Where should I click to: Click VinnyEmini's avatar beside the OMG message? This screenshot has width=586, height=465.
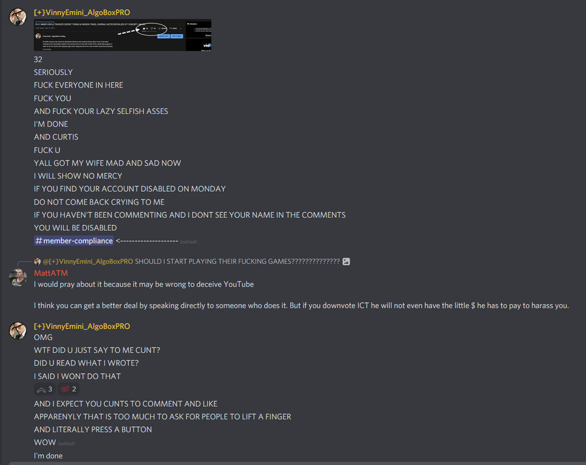click(x=17, y=331)
